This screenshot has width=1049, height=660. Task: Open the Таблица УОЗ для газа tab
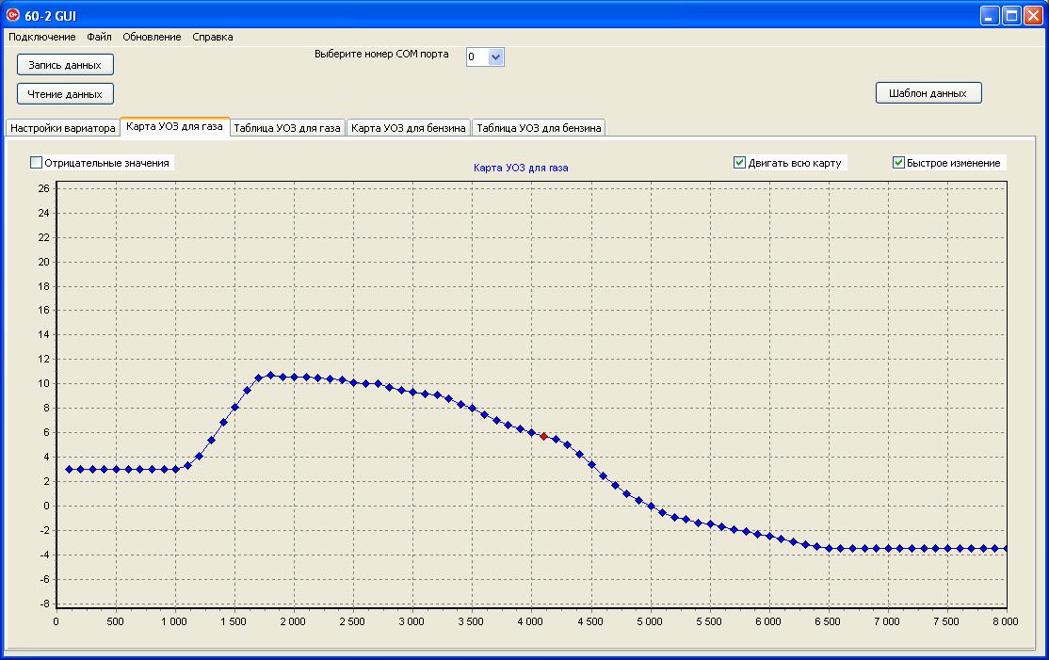(x=286, y=128)
